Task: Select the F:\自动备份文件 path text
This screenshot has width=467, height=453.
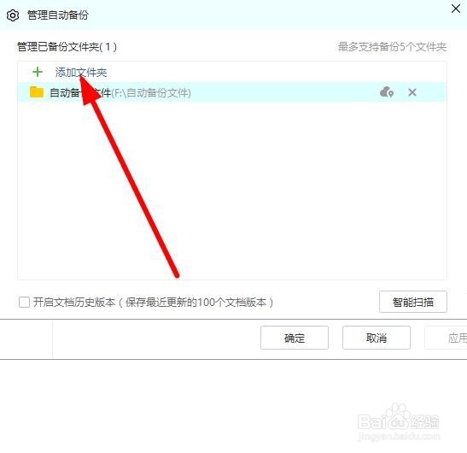Action: 151,93
